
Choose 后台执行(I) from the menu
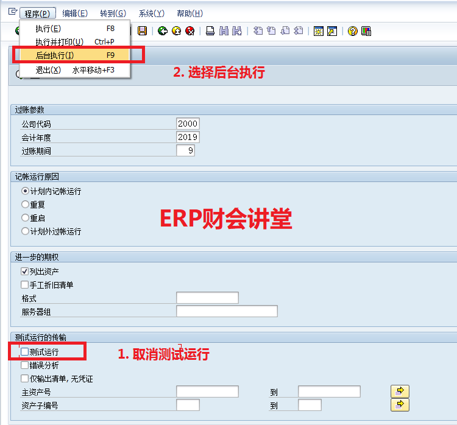click(x=55, y=55)
